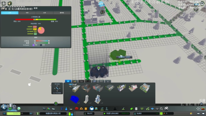Open the Electricity lightning bolt menu

point(62,109)
